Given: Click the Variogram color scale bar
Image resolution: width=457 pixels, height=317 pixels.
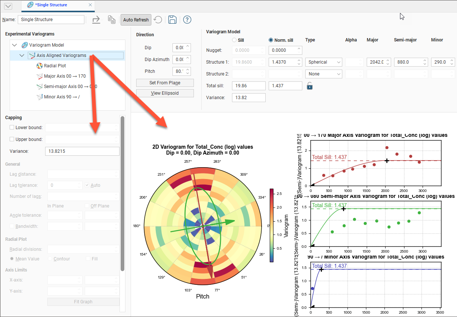Looking at the screenshot, I should pos(272,225).
